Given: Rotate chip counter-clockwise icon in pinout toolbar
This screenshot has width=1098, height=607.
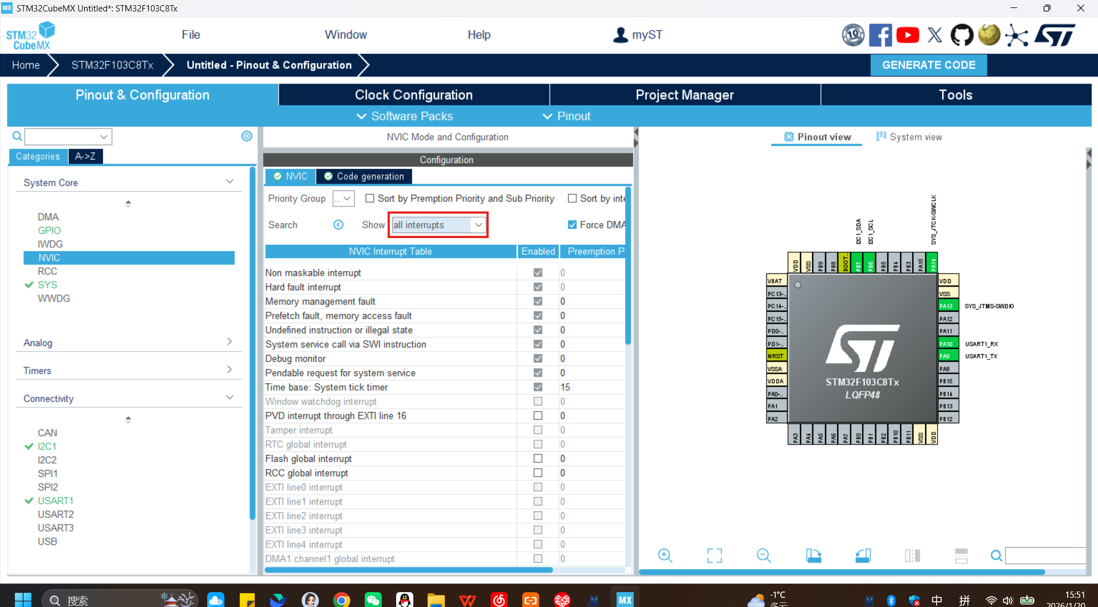Looking at the screenshot, I should [863, 556].
